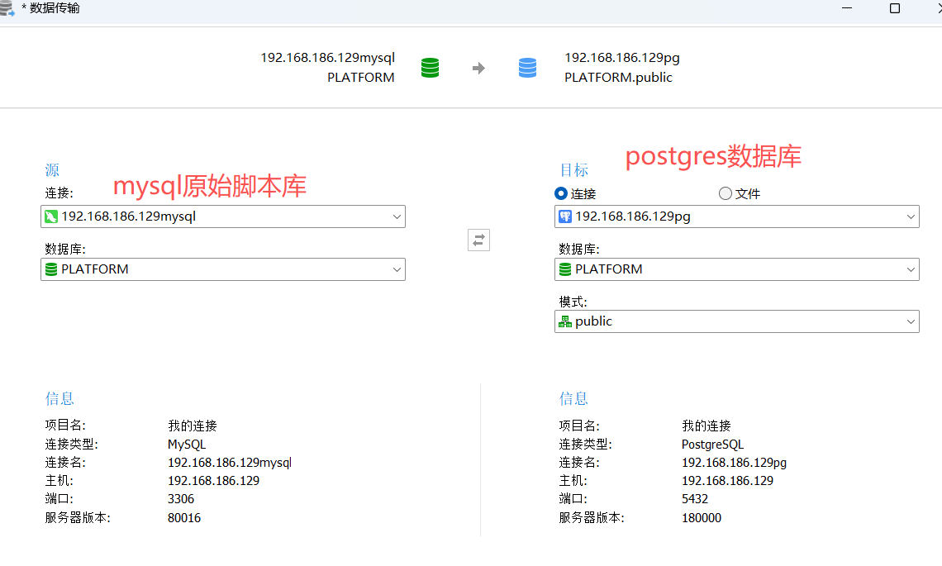Click the schema icon beside public
This screenshot has height=566, width=942.
pos(565,321)
